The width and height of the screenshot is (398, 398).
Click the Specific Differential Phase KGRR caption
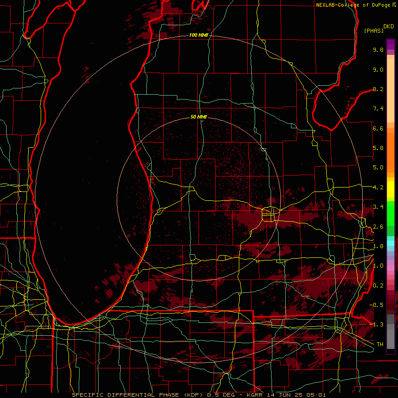[x=199, y=395]
